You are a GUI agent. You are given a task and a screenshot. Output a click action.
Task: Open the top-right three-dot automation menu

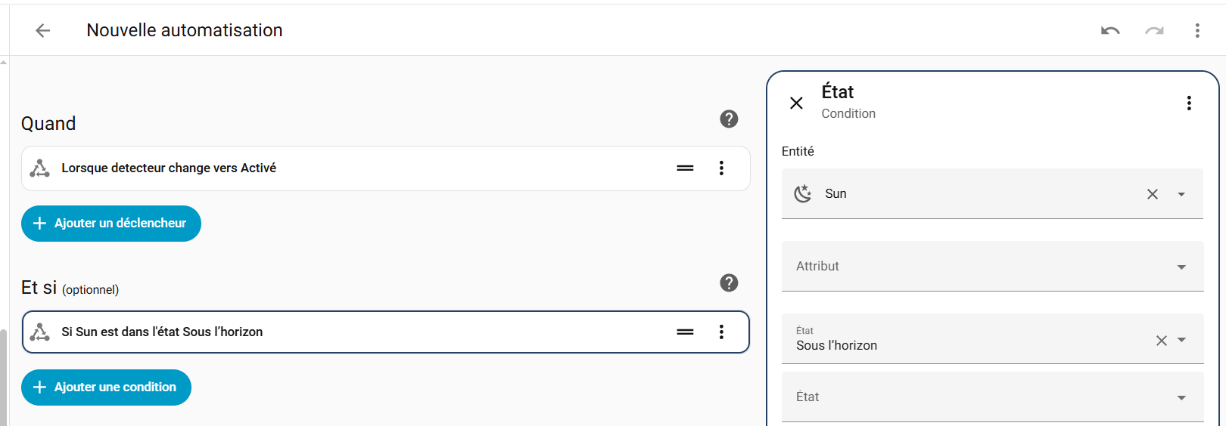1197,30
